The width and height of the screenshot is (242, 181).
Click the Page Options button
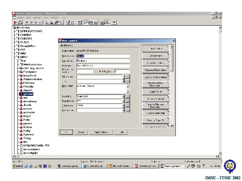(x=101, y=132)
